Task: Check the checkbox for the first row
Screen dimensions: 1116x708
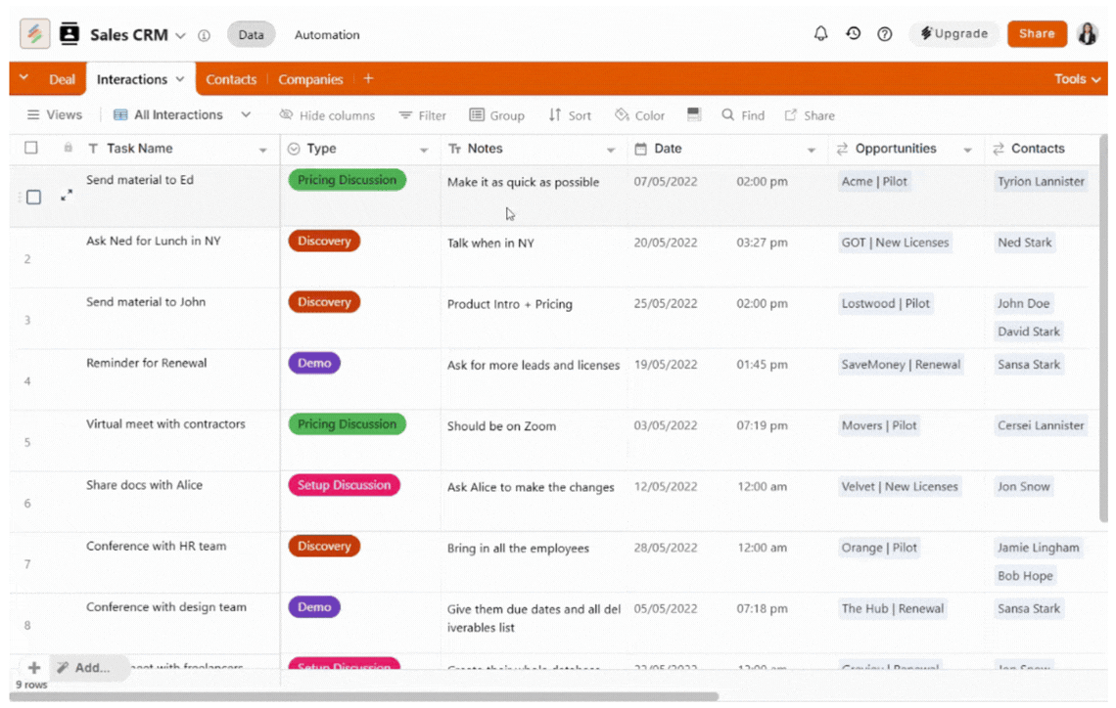Action: pos(33,197)
